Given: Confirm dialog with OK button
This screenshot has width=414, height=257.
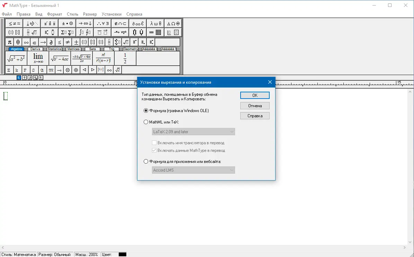Looking at the screenshot, I should point(255,95).
